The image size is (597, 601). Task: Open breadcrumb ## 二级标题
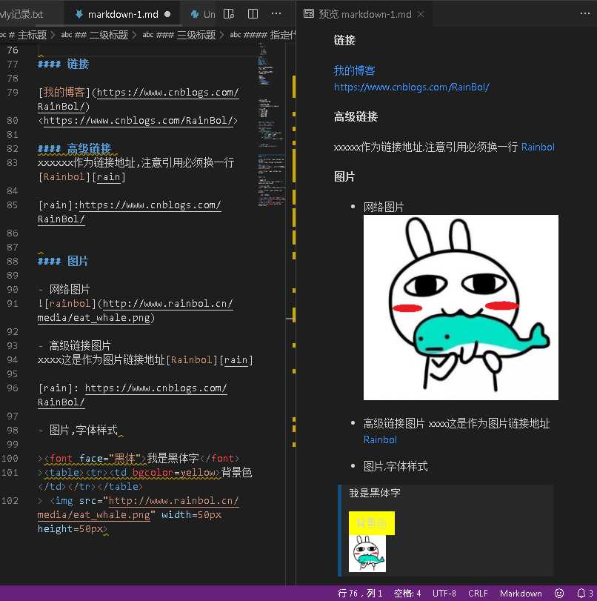pyautogui.click(x=95, y=36)
